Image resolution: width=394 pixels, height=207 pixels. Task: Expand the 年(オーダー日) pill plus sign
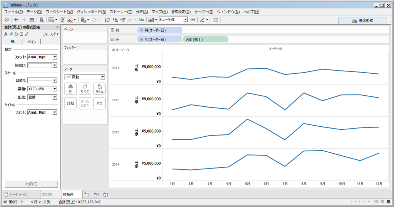tap(142, 40)
